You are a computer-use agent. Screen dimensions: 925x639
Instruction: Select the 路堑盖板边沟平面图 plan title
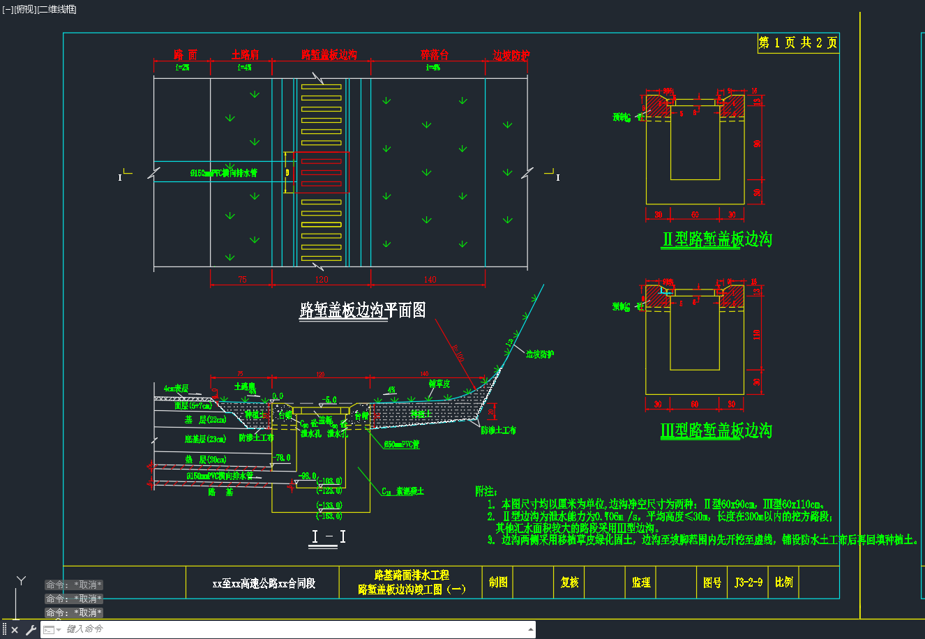(362, 310)
